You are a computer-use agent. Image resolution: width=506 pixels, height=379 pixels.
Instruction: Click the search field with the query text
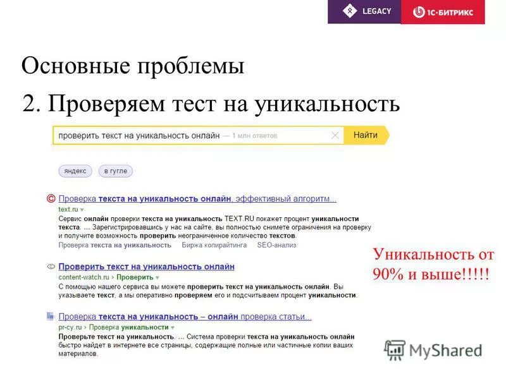[x=198, y=135]
